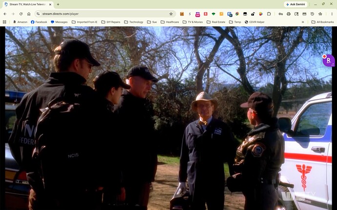
Task: Open a new browser tab
Action: click(58, 4)
